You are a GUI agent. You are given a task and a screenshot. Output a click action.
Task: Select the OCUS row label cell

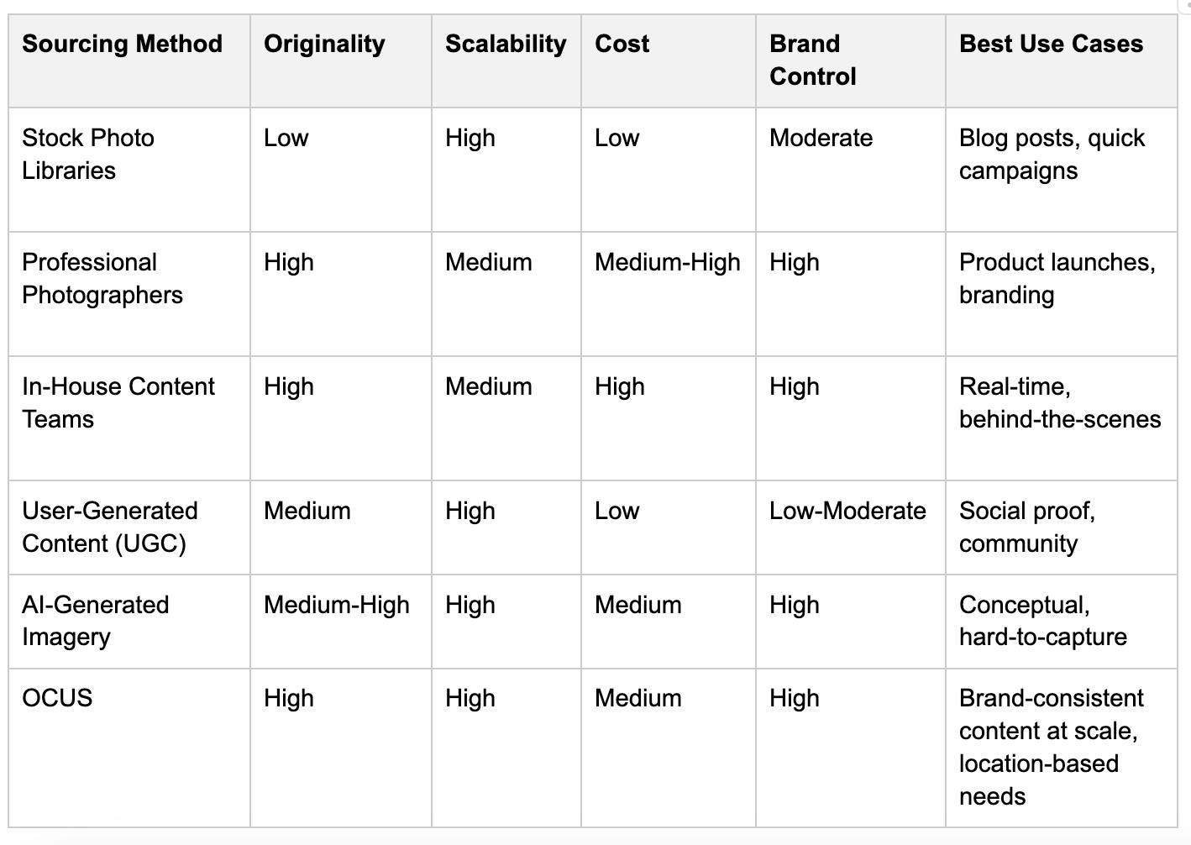pyautogui.click(x=57, y=698)
